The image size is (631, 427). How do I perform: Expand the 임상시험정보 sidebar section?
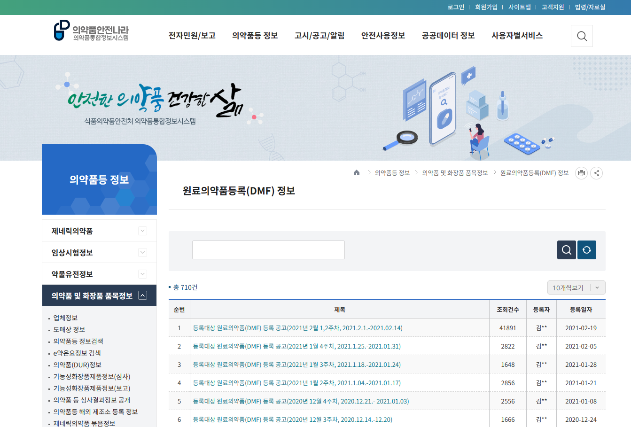(x=142, y=252)
